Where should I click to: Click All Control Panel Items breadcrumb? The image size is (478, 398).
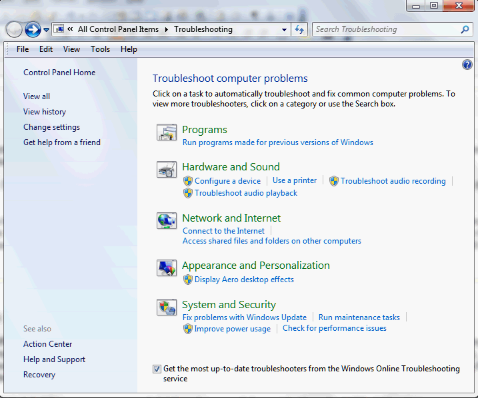click(x=118, y=29)
